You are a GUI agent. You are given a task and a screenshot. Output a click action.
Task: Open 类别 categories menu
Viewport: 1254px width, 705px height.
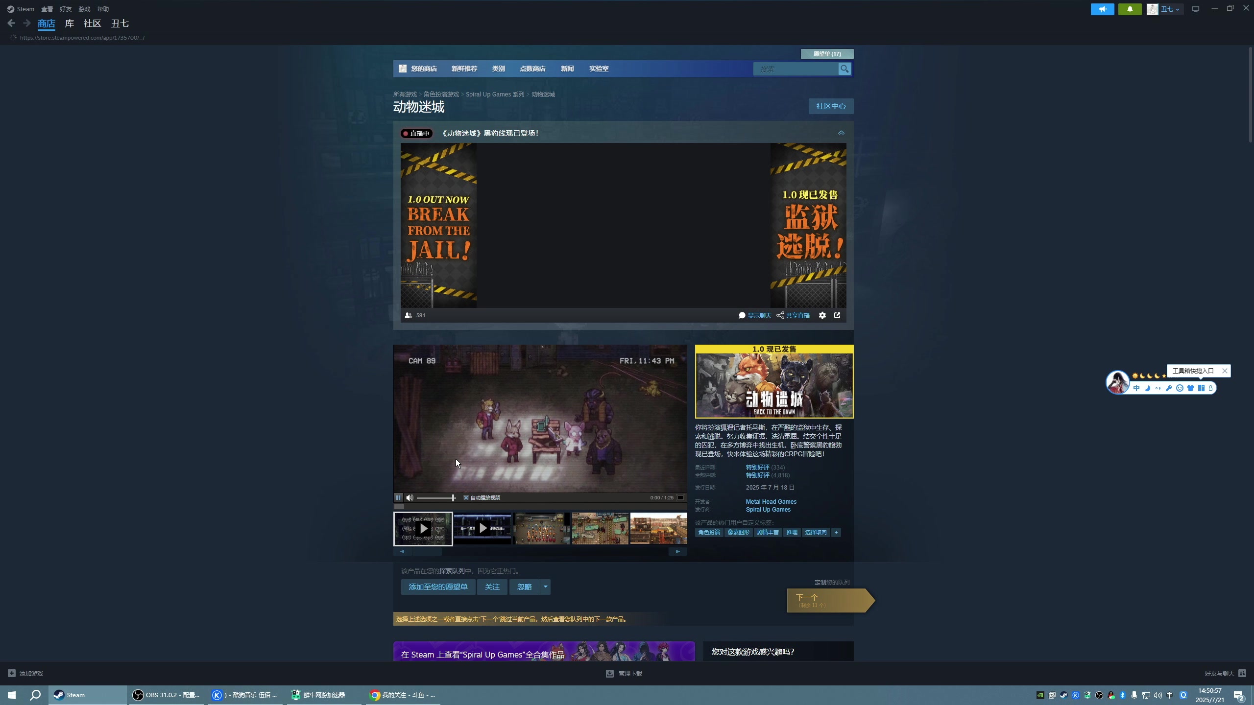click(498, 69)
